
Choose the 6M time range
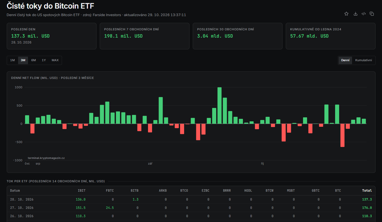coord(33,60)
